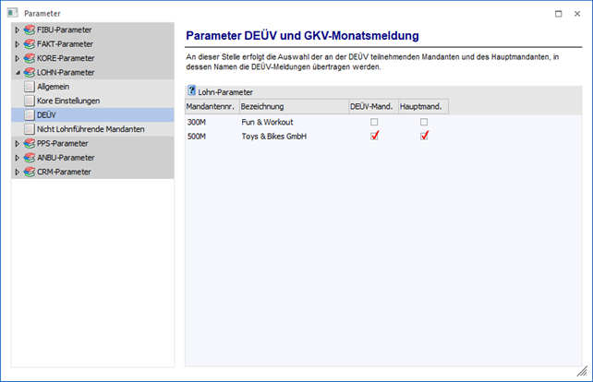
Task: Open Nicht Lohnführende Mandanten entry
Action: point(91,129)
